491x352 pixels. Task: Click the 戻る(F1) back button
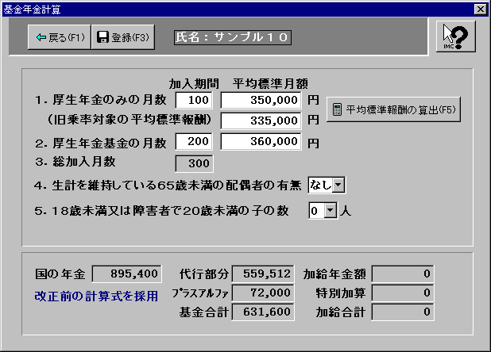tap(60, 37)
